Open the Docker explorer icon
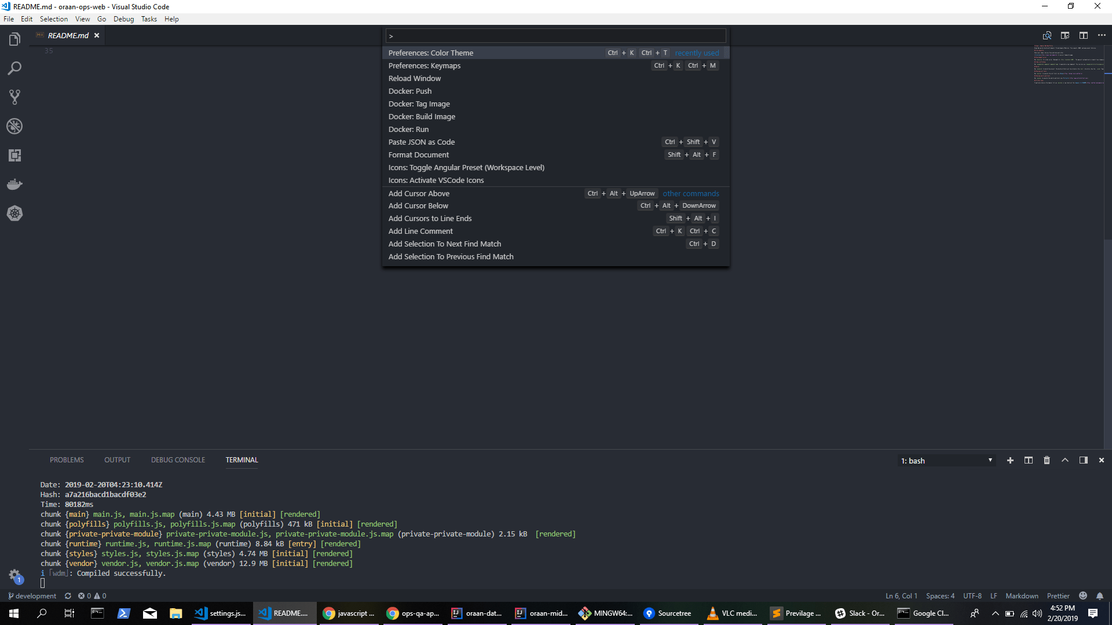 (14, 185)
